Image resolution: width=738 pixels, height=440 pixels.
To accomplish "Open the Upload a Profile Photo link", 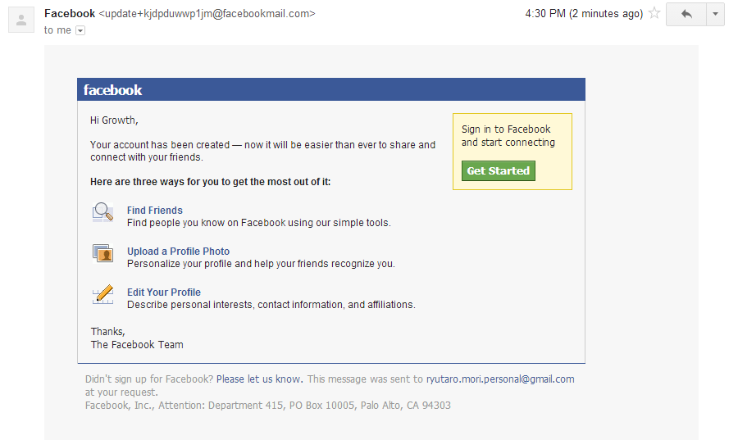I will [x=178, y=252].
